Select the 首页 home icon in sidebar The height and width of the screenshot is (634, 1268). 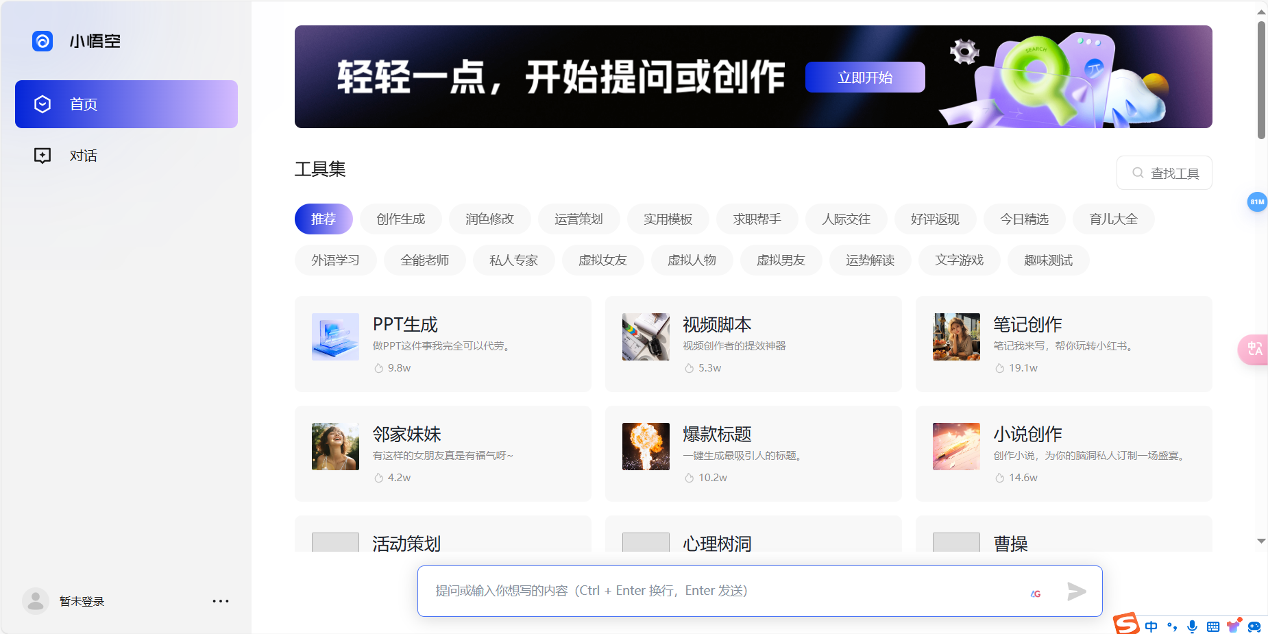pos(42,104)
